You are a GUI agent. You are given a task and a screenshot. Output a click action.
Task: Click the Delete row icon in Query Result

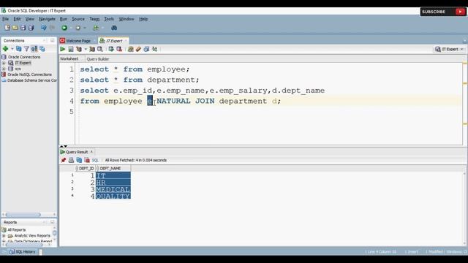click(x=87, y=160)
